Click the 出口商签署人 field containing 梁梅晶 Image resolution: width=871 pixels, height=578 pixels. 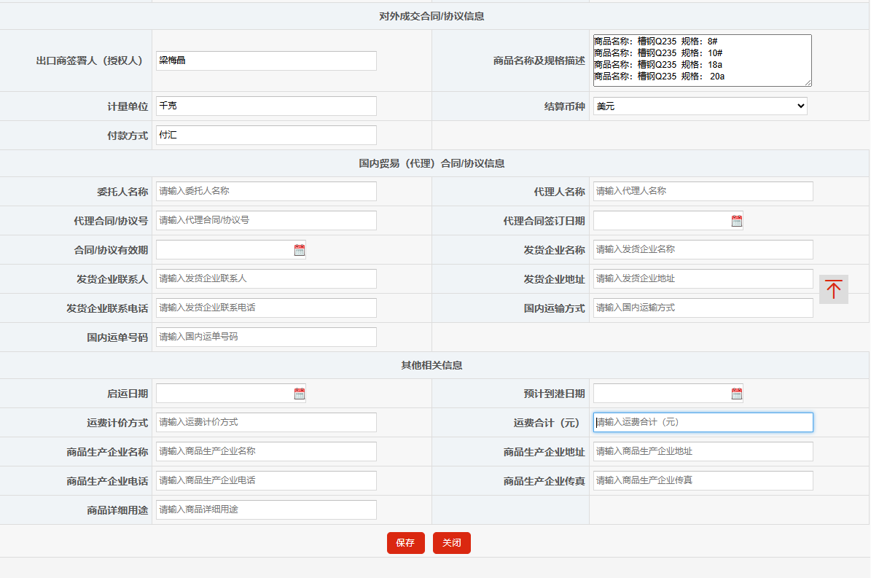click(266, 60)
